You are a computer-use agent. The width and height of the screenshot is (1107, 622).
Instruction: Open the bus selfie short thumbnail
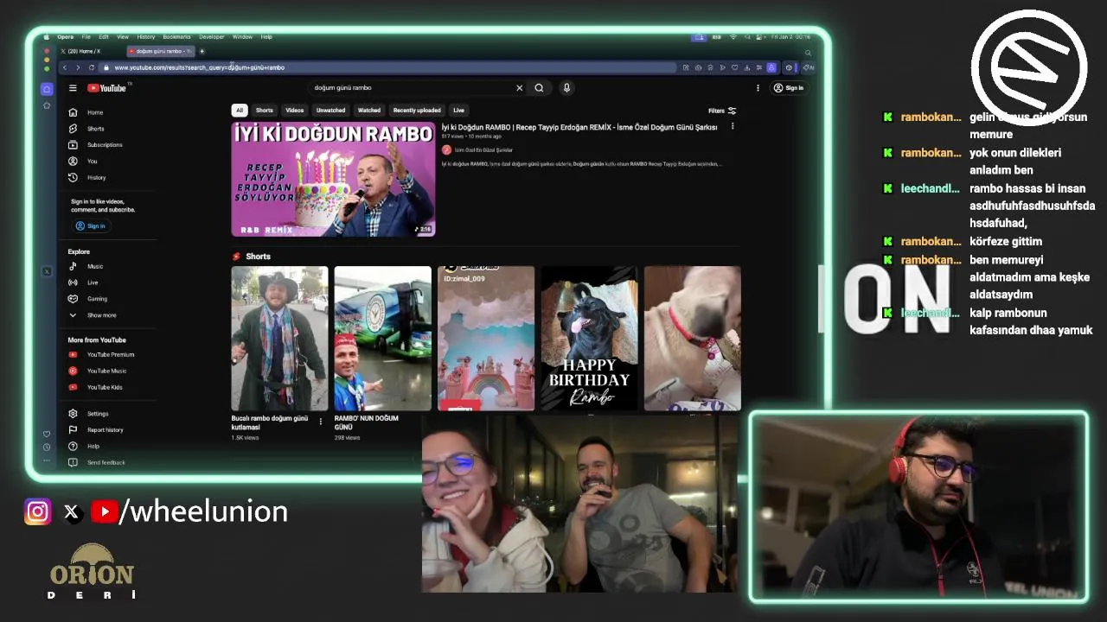(x=383, y=339)
